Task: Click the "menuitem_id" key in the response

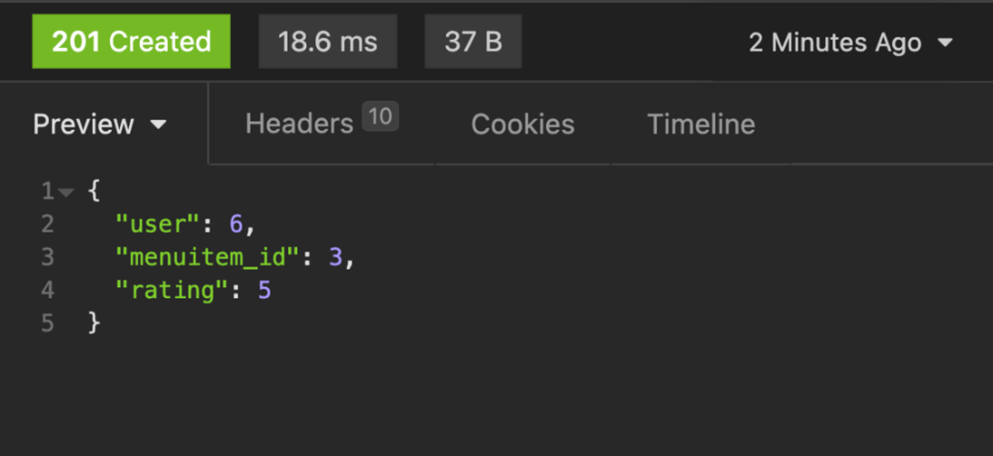Action: [x=207, y=257]
